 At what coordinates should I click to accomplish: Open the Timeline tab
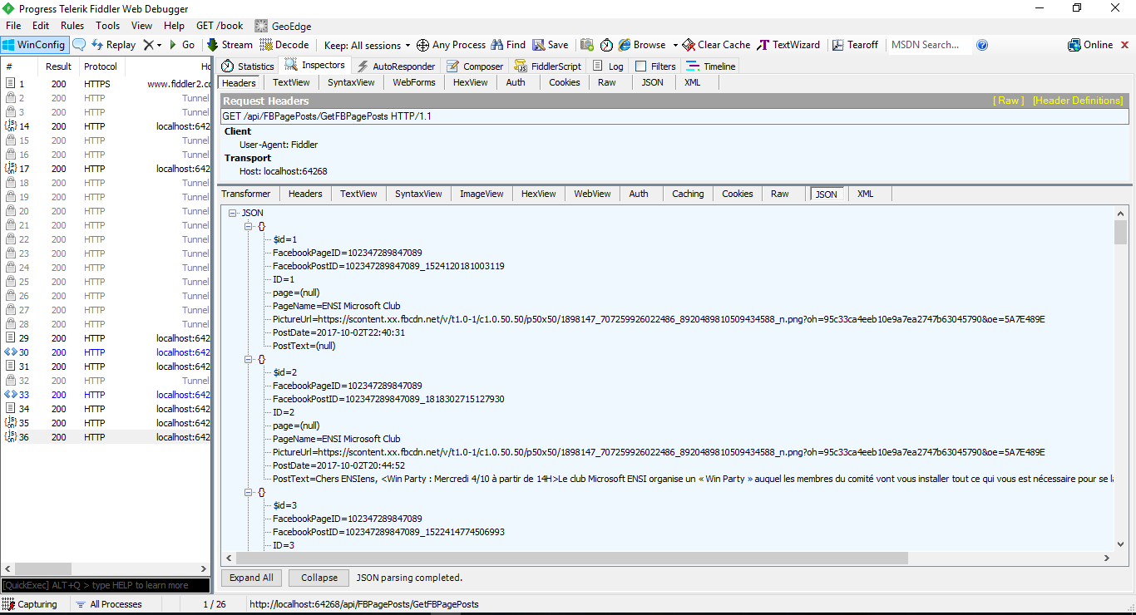711,66
